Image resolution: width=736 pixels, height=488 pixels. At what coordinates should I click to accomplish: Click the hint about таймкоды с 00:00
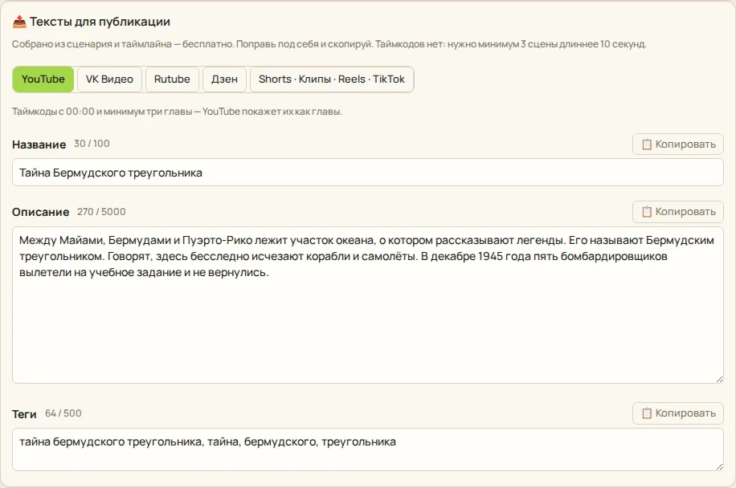coord(177,112)
